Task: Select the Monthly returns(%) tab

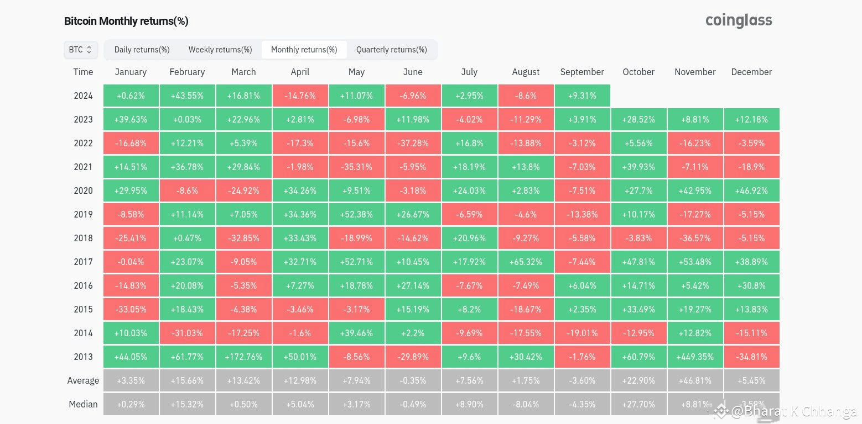Action: coord(304,50)
